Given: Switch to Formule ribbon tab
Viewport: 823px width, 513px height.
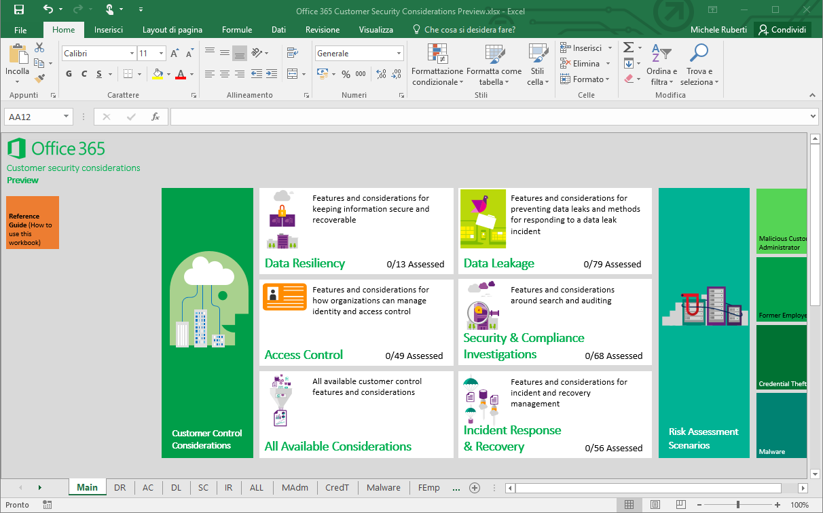Looking at the screenshot, I should coord(237,30).
